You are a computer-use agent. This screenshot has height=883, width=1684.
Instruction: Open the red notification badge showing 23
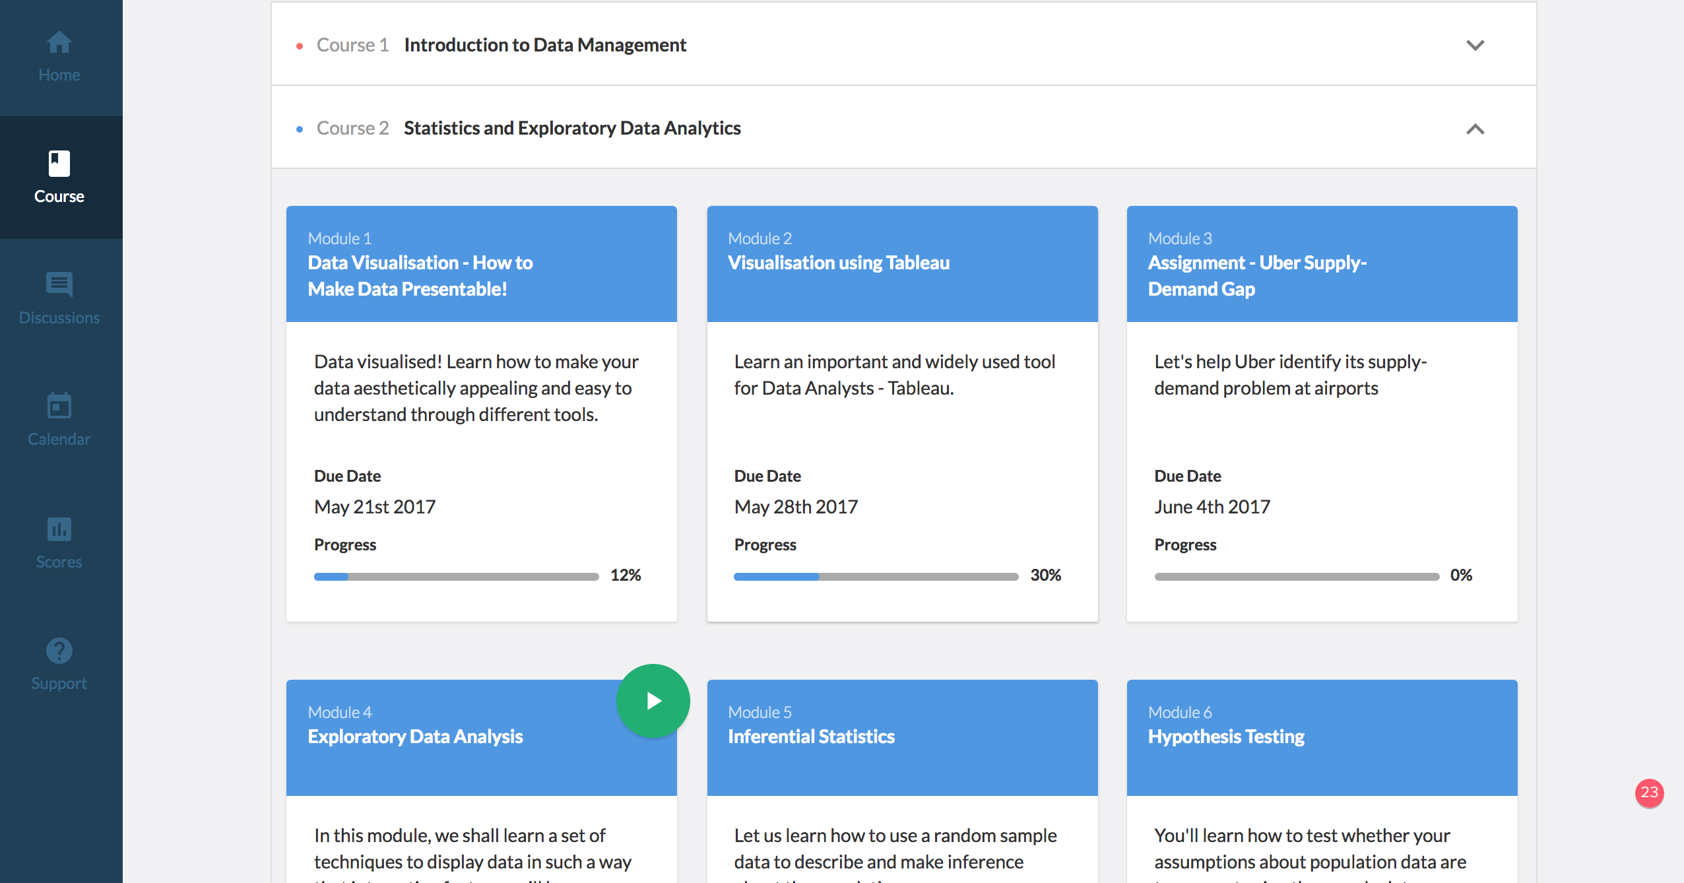coord(1649,793)
